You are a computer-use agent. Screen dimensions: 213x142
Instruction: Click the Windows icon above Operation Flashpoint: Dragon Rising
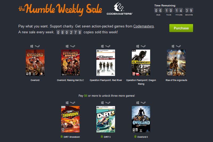[138, 46]
